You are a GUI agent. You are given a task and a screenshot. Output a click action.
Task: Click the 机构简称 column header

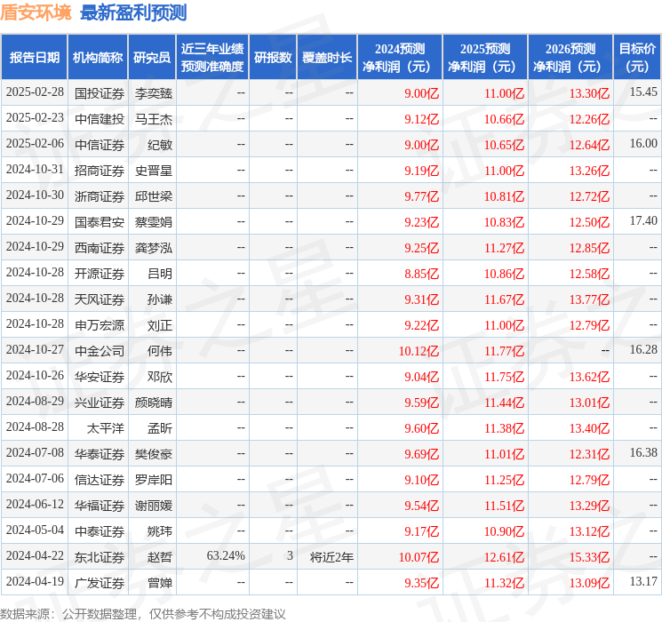[x=98, y=58]
